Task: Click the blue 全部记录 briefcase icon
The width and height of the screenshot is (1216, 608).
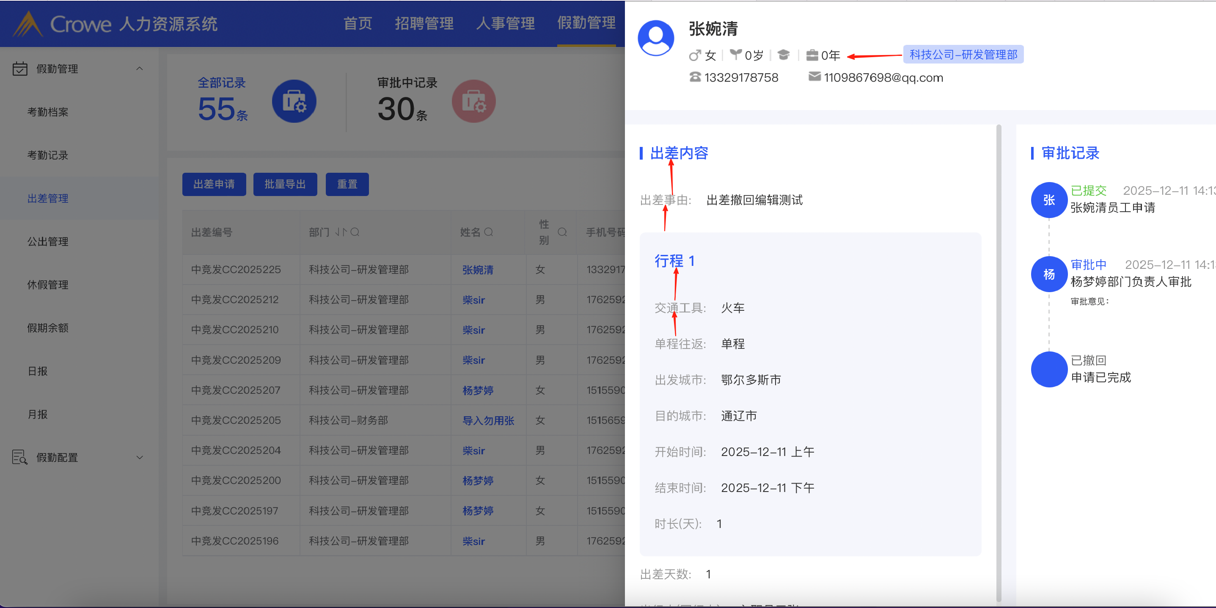Action: [x=294, y=101]
